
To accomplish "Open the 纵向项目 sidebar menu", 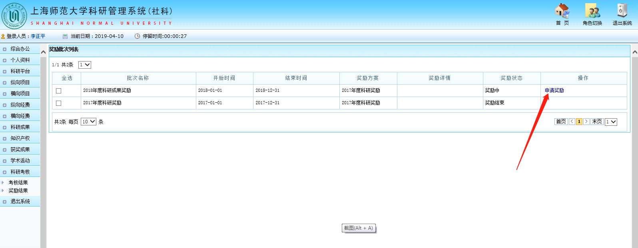I will point(20,82).
